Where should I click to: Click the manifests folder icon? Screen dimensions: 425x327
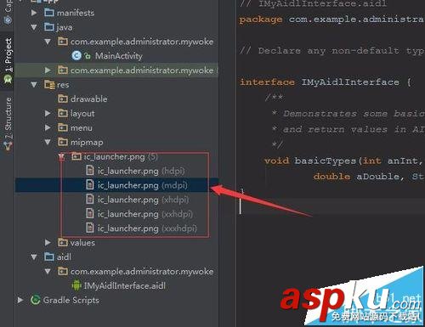(49, 13)
